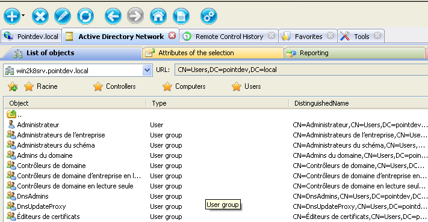Click the Tools tab wrench icon
The height and width of the screenshot is (222, 428).
(x=345, y=36)
